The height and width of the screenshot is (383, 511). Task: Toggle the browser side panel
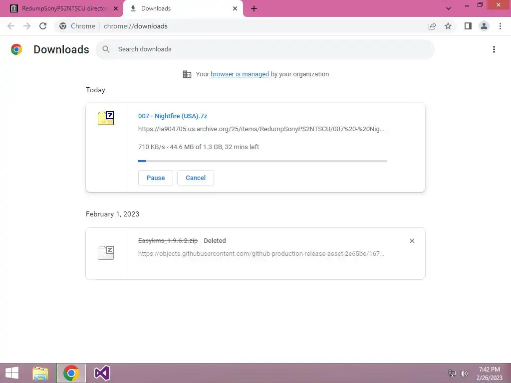pyautogui.click(x=468, y=26)
